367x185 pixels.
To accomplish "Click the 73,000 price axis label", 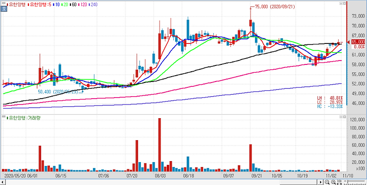I will pos(358,16).
